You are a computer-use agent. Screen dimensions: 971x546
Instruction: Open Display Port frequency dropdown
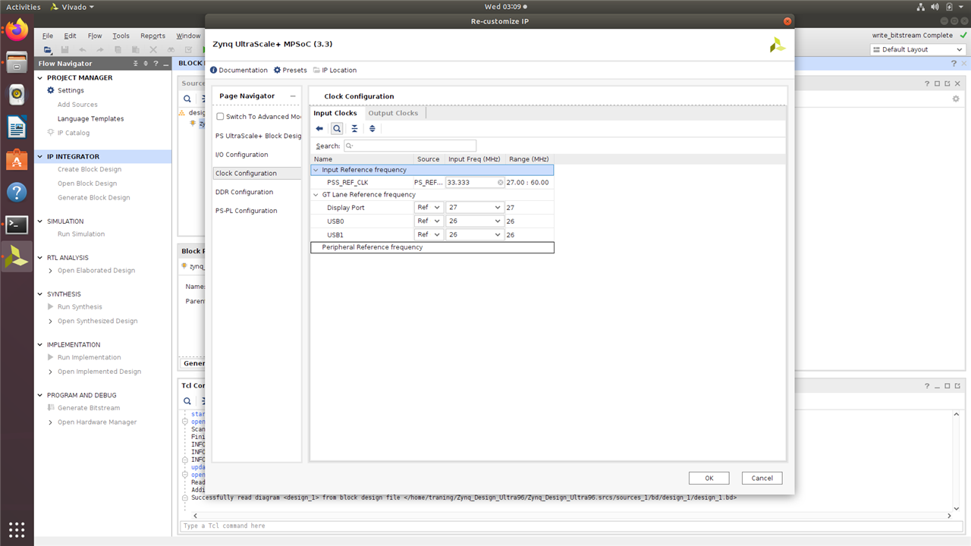click(475, 208)
